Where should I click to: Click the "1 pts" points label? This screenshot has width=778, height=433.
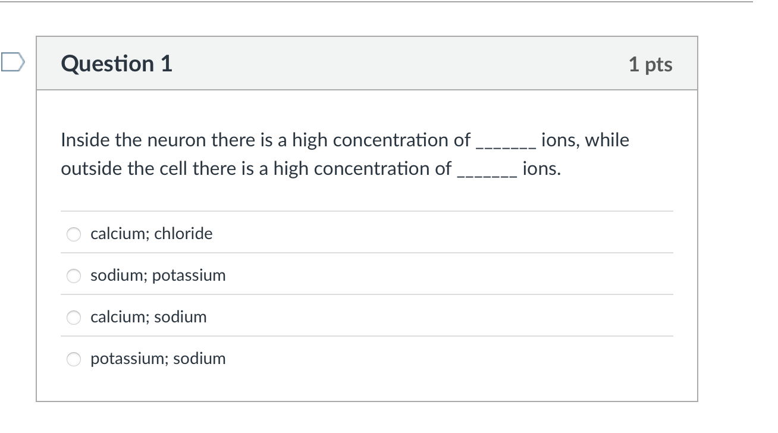650,64
